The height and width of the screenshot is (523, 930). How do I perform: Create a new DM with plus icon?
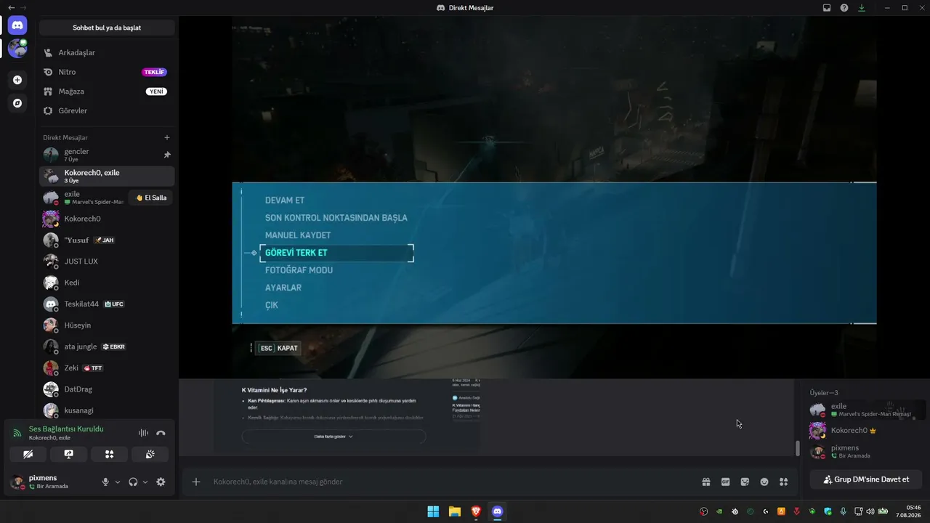pyautogui.click(x=167, y=137)
